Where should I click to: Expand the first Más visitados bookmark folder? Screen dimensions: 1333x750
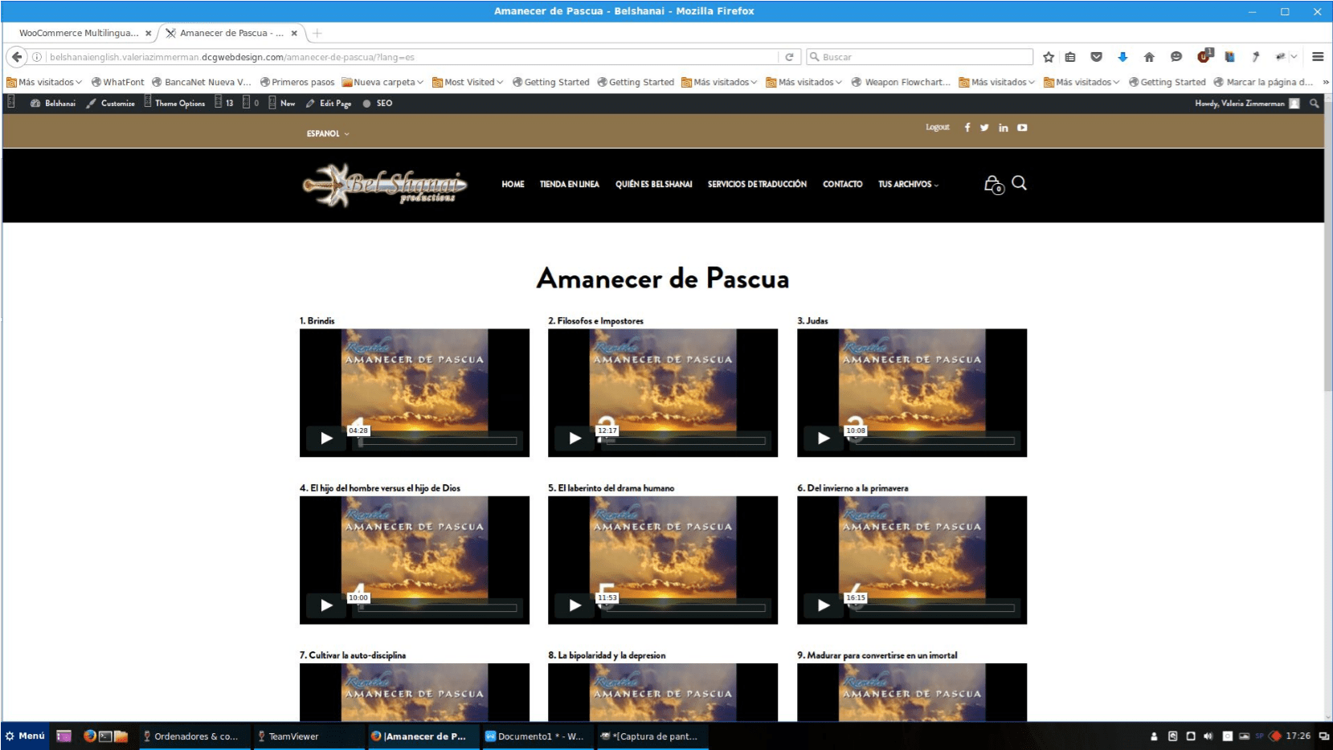[x=44, y=82]
